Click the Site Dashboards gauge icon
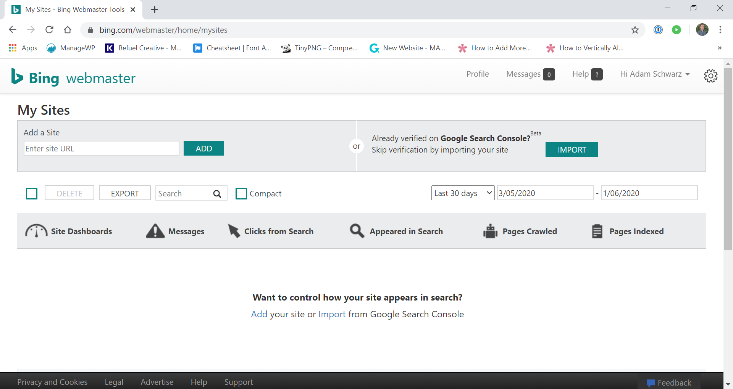The image size is (733, 389). click(36, 231)
